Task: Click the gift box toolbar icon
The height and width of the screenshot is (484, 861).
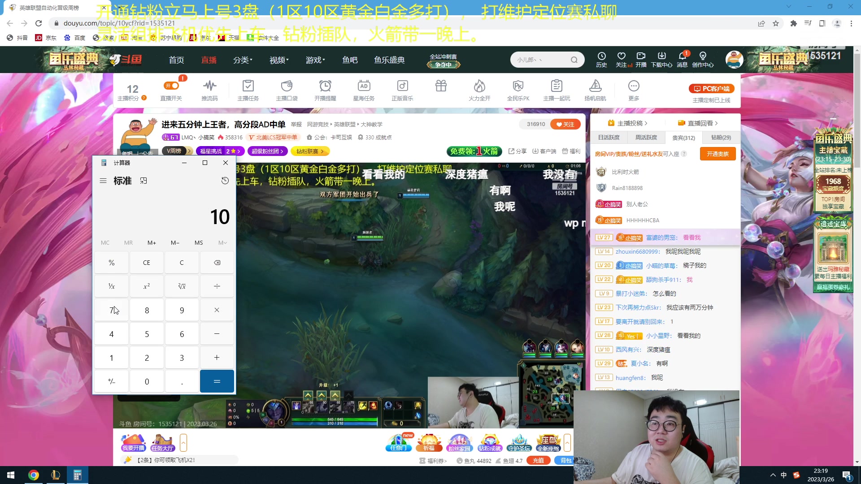Action: tap(441, 86)
